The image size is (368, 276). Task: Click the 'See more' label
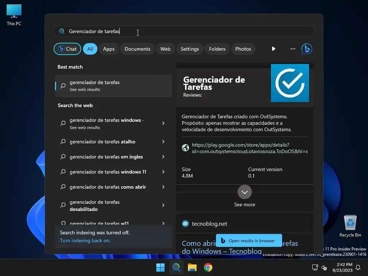[244, 204]
